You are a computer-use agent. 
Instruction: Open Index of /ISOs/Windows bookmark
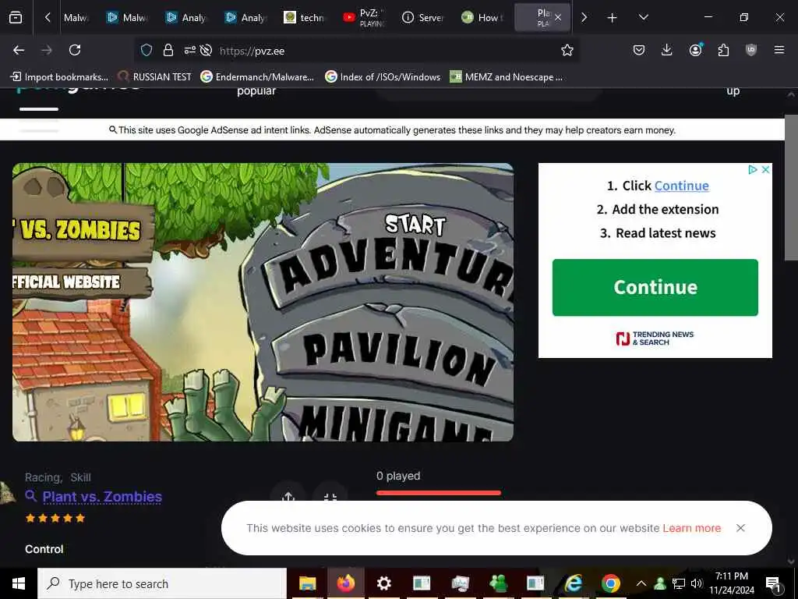click(x=383, y=77)
